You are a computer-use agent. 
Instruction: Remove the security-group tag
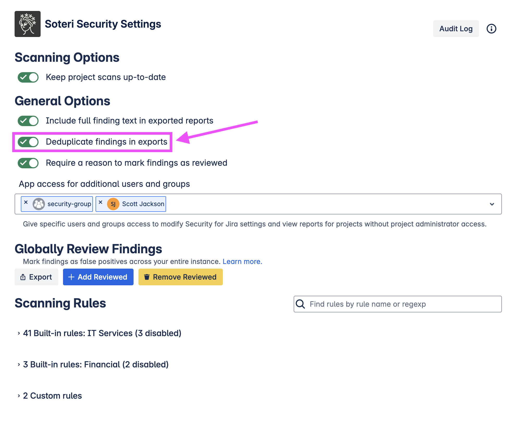click(26, 202)
